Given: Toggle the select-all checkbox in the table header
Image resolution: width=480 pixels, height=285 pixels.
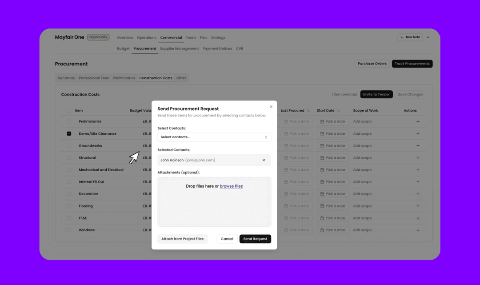Looking at the screenshot, I should click(x=69, y=110).
